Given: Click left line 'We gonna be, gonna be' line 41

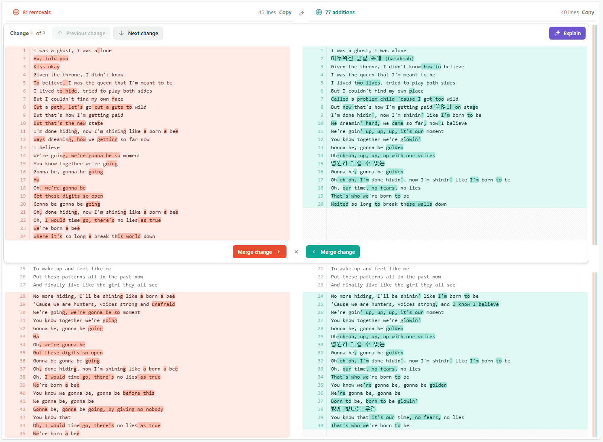Looking at the screenshot, I should coord(63,401).
